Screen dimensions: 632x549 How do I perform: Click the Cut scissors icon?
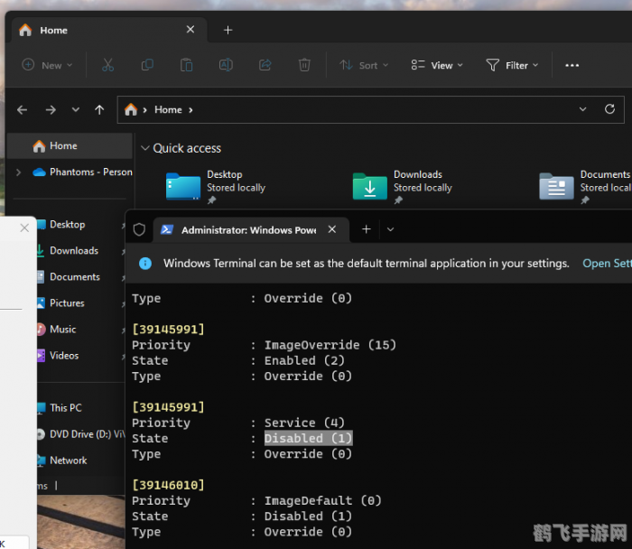pos(108,65)
